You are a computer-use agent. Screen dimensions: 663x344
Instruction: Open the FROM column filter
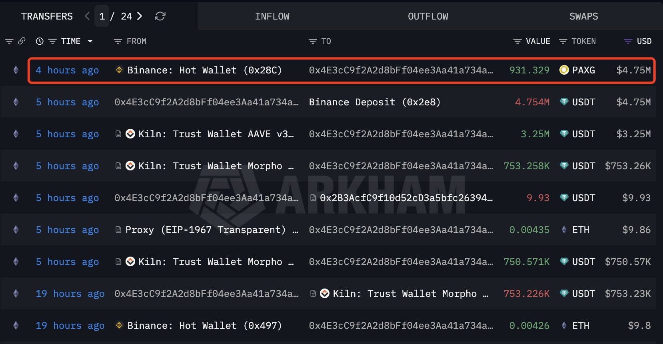click(118, 41)
